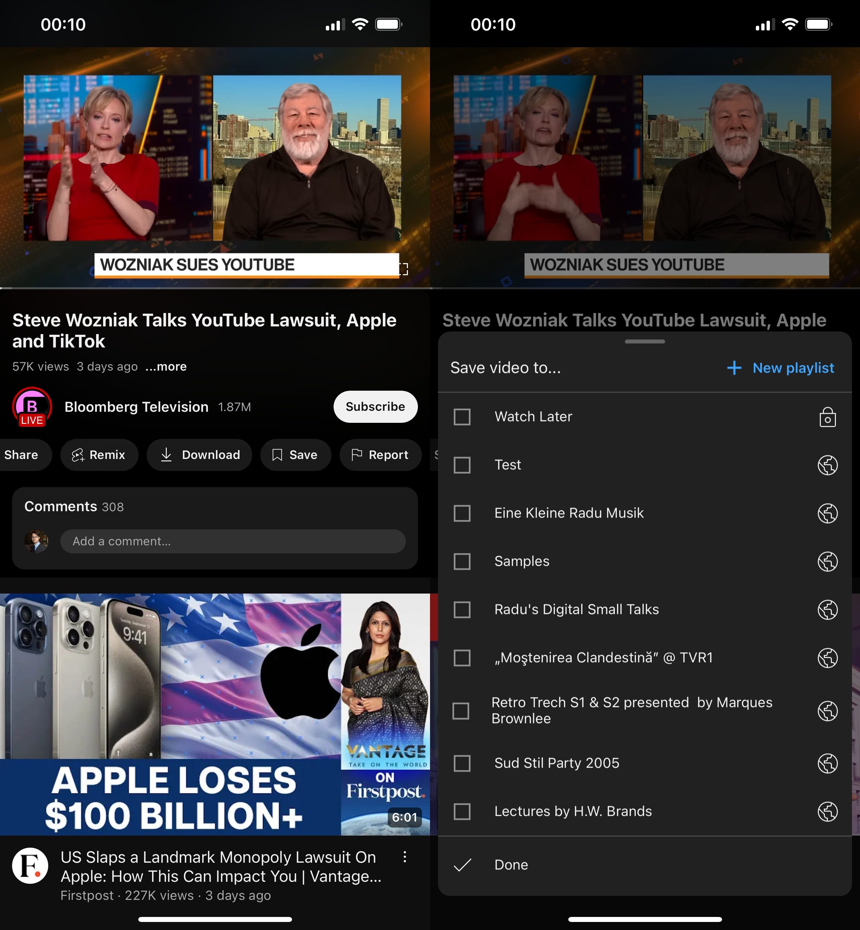Tap Done to close save sheet
Viewport: 860px width, 930px height.
click(x=645, y=865)
